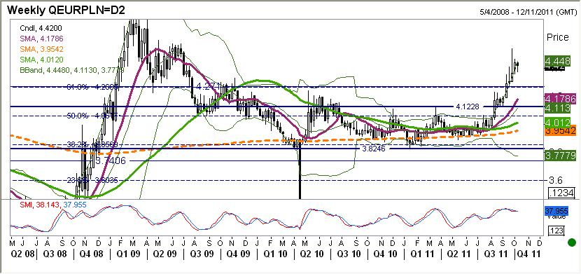Click the 4.1228 horizontal line label

click(468, 107)
